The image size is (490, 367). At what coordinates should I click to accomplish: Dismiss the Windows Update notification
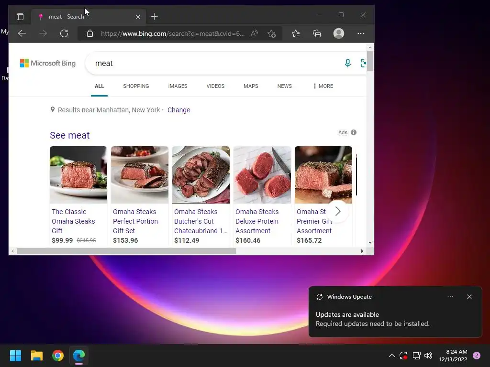469,297
